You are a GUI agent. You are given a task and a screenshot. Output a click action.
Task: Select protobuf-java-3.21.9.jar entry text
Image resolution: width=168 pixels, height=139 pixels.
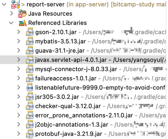pyautogui.click(x=69, y=134)
